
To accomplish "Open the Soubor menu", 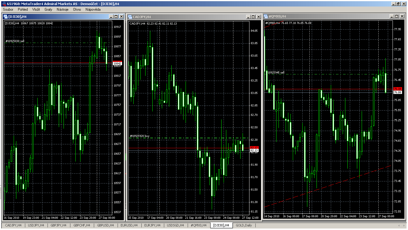I will pyautogui.click(x=8, y=9).
